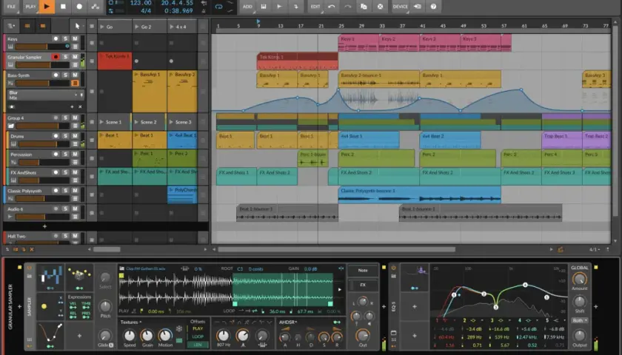Open the ADD menu
This screenshot has height=355, width=622.
[247, 7]
